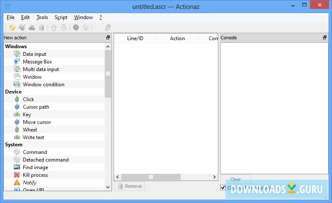Click inside the Console output area
This screenshot has width=332, height=203.
(x=274, y=108)
